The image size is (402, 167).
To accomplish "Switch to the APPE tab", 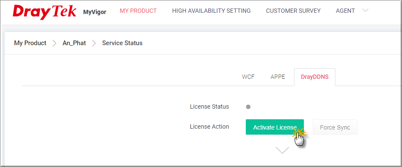I will (x=278, y=77).
